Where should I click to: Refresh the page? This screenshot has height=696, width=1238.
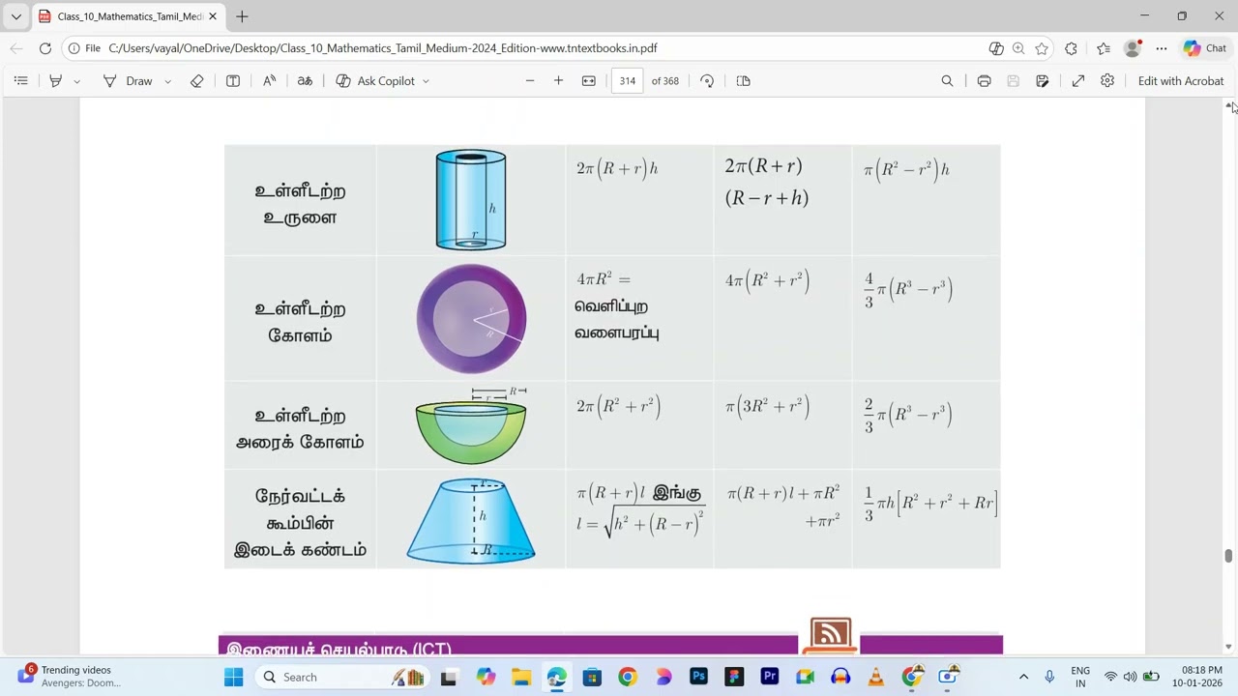[x=45, y=48]
